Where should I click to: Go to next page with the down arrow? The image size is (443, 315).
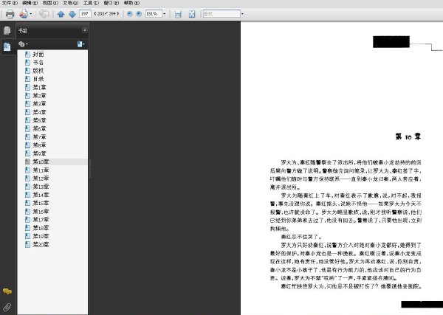[72, 14]
